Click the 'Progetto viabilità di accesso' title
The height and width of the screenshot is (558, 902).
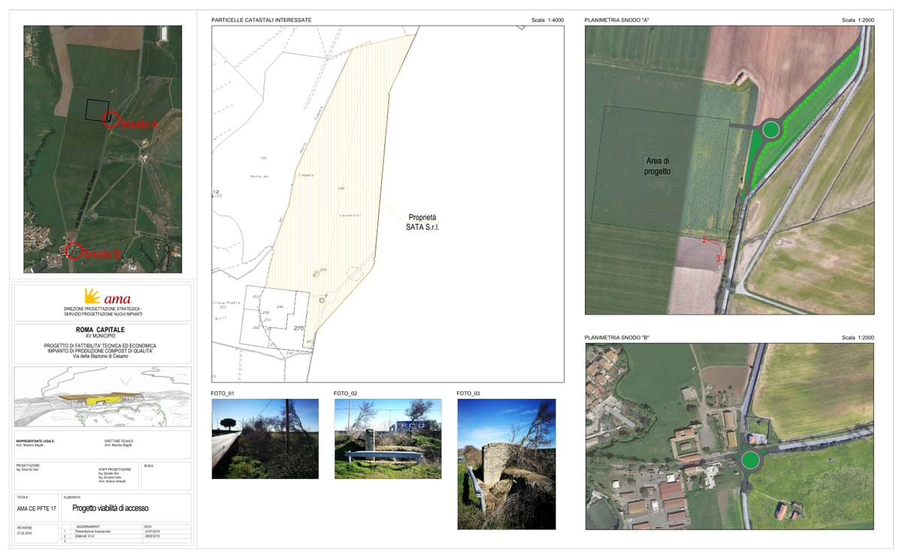point(110,508)
